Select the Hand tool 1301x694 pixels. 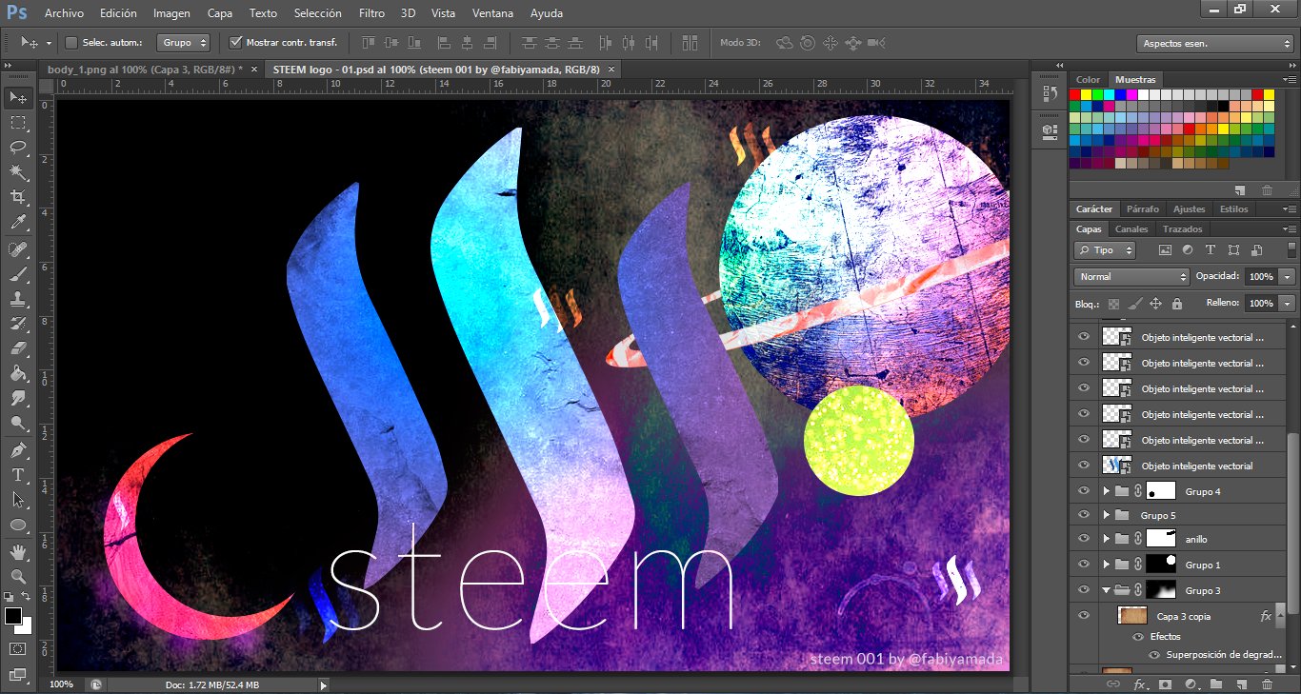pos(18,551)
